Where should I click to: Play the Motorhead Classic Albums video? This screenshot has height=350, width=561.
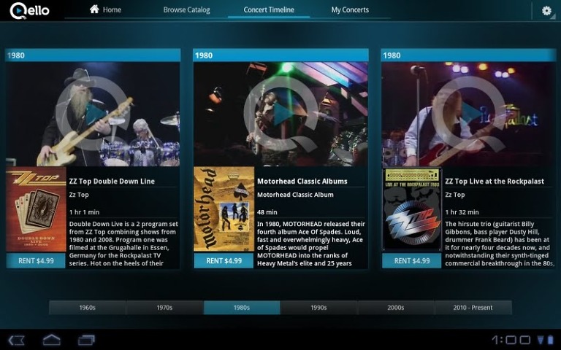(280, 114)
